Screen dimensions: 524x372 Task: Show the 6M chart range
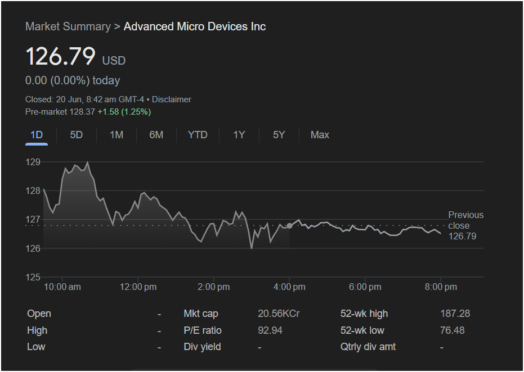coord(156,135)
